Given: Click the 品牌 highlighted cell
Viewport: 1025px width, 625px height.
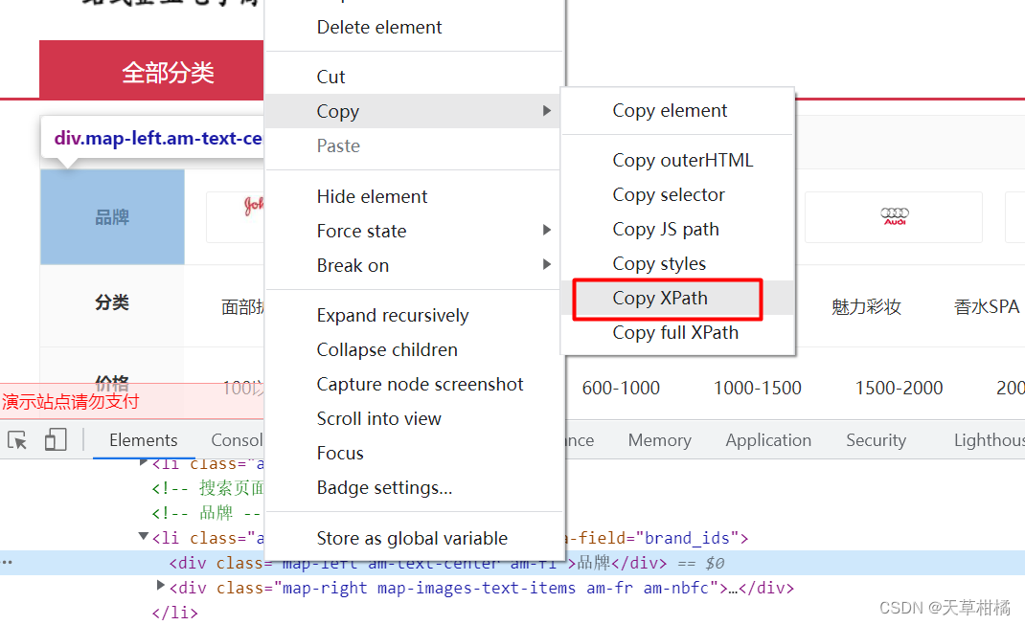Looking at the screenshot, I should [112, 217].
